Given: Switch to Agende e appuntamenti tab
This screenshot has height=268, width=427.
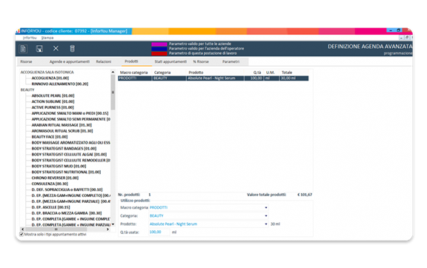Looking at the screenshot, I should point(70,61).
